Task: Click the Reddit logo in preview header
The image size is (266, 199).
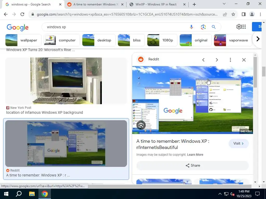Action: (141, 59)
